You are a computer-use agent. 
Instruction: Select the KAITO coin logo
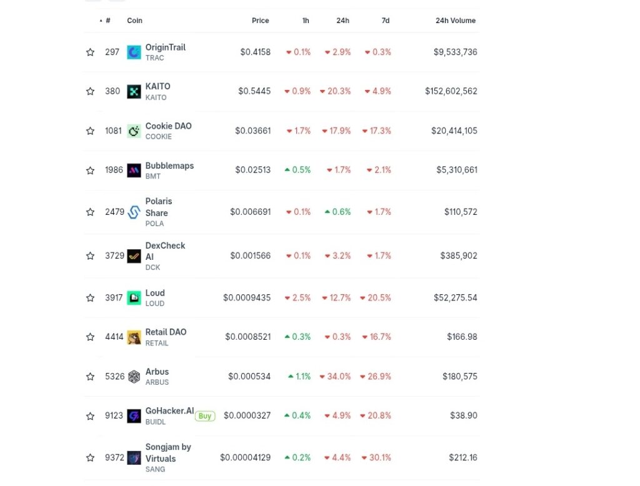(134, 91)
